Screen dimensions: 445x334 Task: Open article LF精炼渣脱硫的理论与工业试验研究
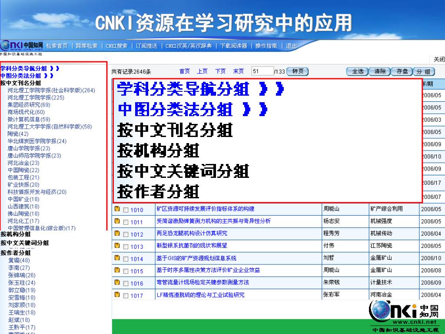click(200, 295)
